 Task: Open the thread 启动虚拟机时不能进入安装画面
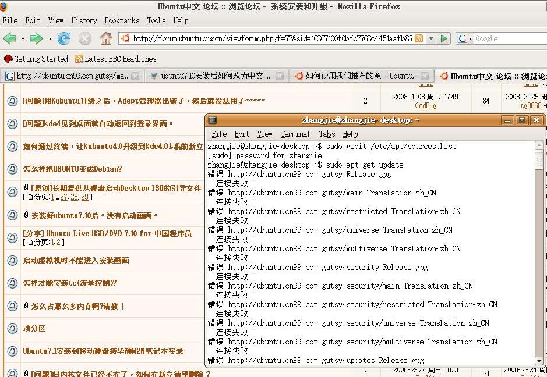click(x=76, y=260)
